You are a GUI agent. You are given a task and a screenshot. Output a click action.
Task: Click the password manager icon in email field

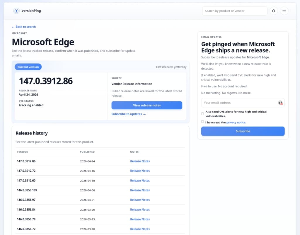click(280, 103)
